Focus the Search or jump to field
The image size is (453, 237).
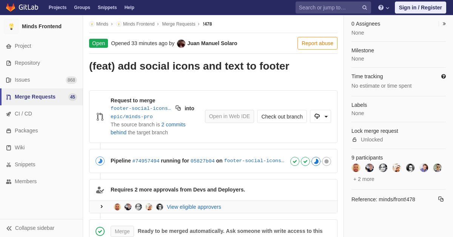tap(333, 8)
